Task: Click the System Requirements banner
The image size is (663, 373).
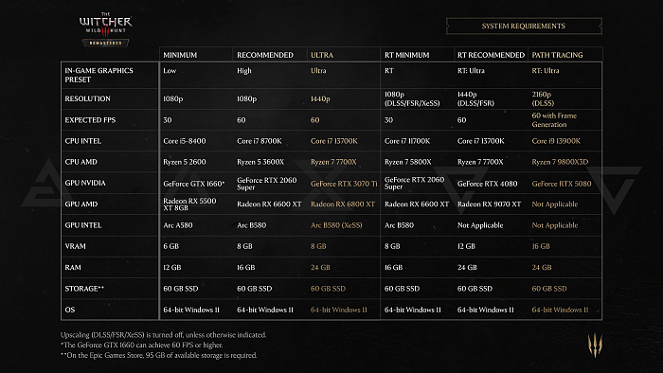Action: pos(524,27)
